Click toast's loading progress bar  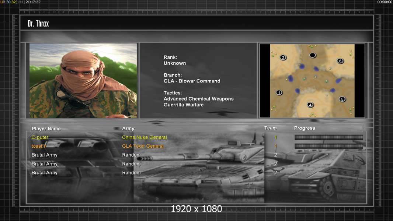point(328,146)
